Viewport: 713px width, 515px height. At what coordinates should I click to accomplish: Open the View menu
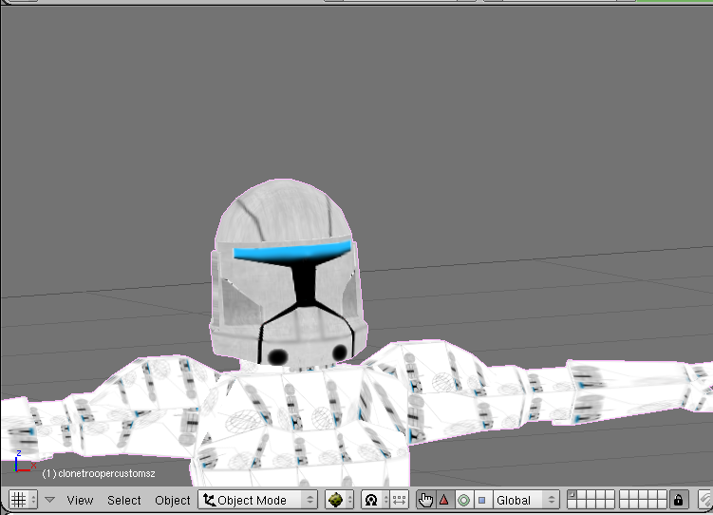click(x=80, y=500)
